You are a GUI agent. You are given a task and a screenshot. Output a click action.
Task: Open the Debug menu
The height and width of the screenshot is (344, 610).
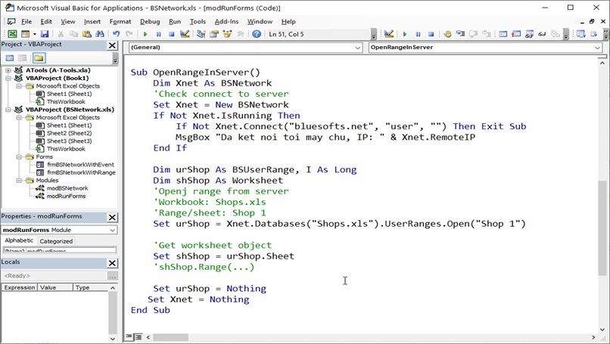point(150,22)
